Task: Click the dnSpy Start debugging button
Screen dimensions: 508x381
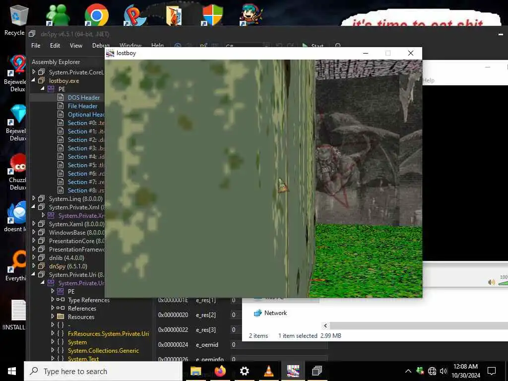Action: point(313,46)
